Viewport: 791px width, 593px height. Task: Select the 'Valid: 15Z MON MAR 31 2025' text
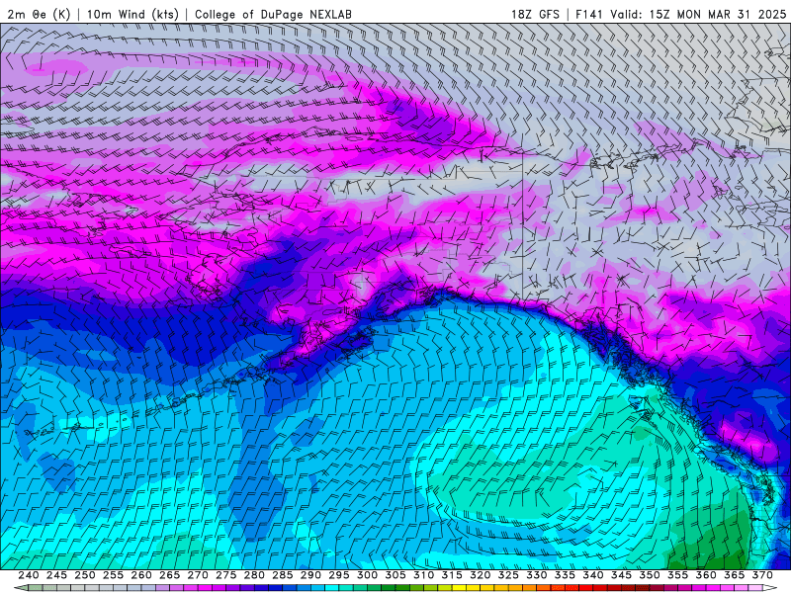[698, 14]
